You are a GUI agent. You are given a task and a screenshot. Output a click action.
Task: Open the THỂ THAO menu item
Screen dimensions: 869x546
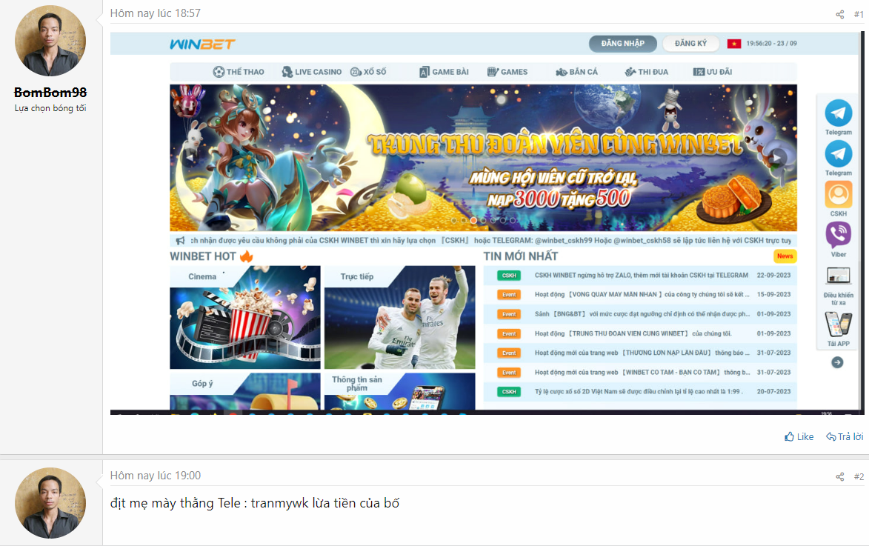point(239,72)
